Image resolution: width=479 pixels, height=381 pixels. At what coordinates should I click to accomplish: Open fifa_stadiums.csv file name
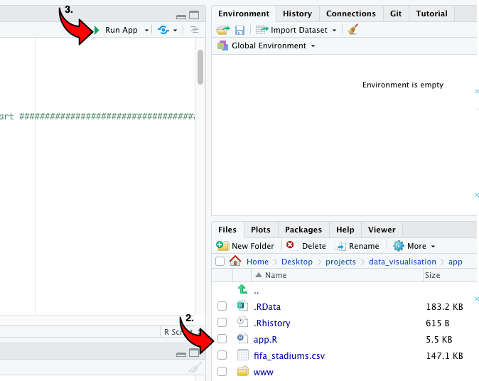(x=289, y=356)
